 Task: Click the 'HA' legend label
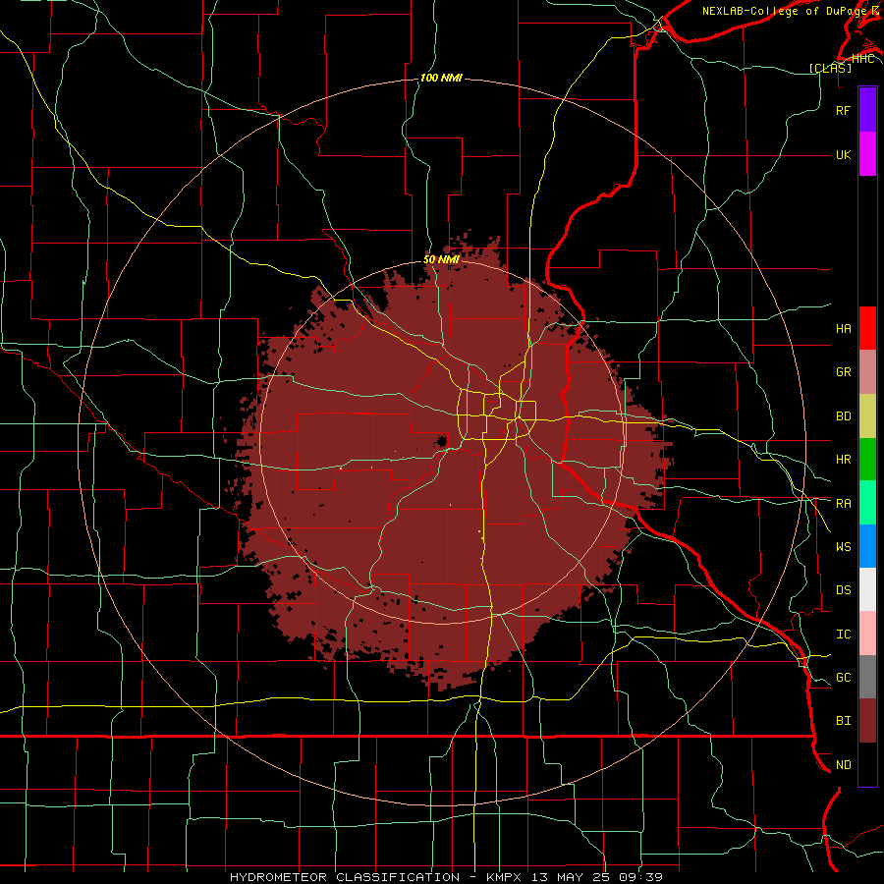pyautogui.click(x=843, y=329)
